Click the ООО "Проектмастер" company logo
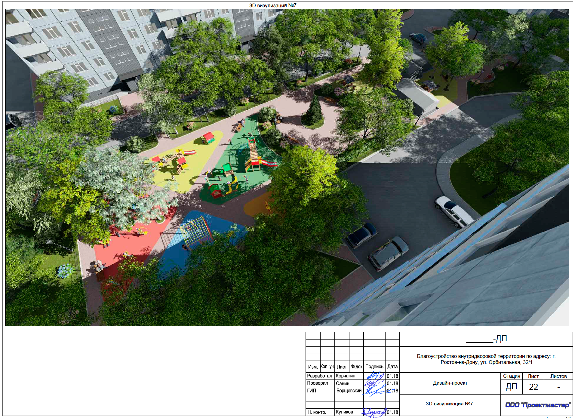 coord(537,405)
